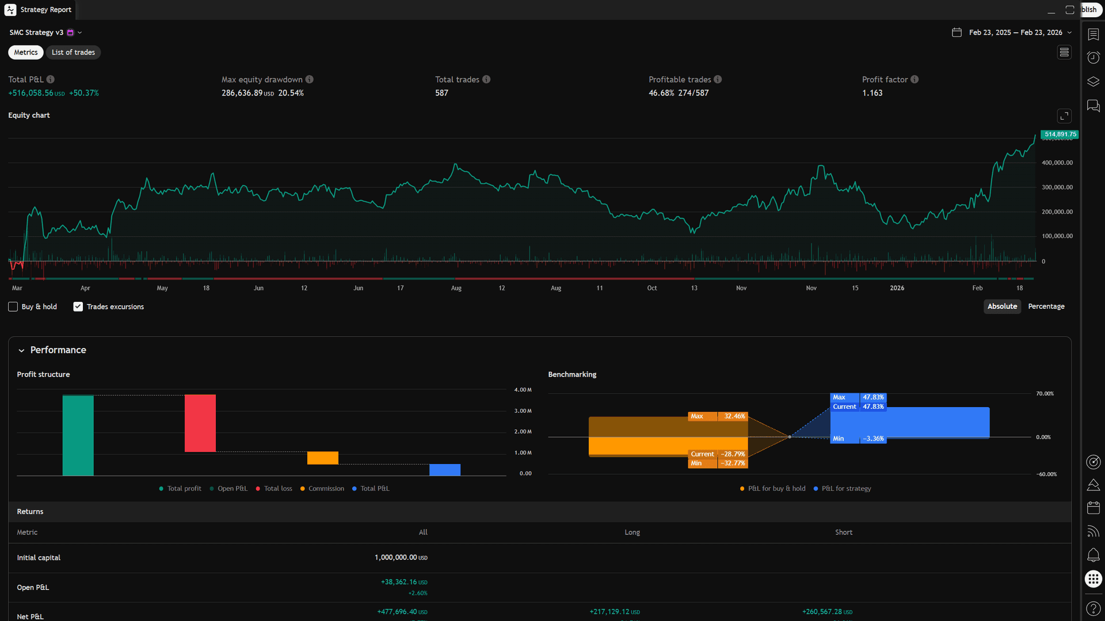This screenshot has height=621, width=1105.
Task: Click the notifications bell icon
Action: [x=1093, y=555]
